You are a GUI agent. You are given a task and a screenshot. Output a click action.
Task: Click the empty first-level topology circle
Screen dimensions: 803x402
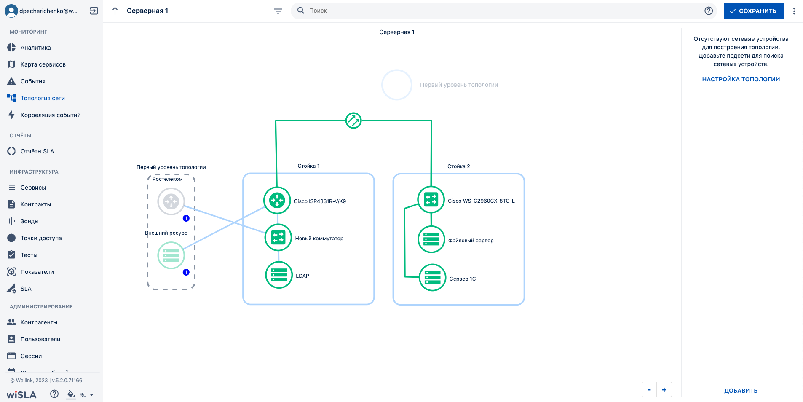point(397,85)
